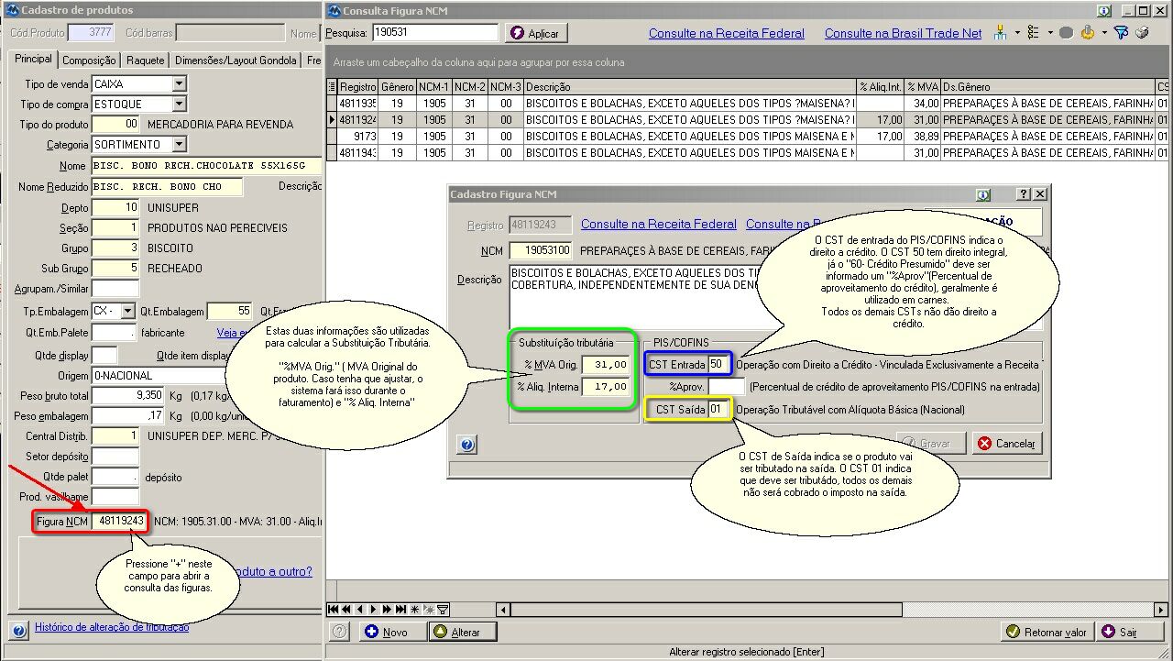The image size is (1173, 661).
Task: Click the blue funnel filter toolbar icon
Action: tap(1121, 32)
